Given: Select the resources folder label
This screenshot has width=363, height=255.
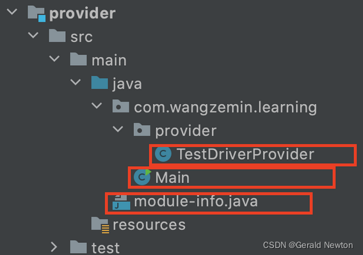Looking at the screenshot, I should [x=149, y=225].
